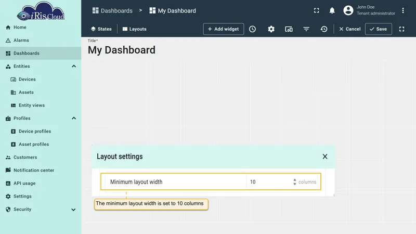Close the Layout settings dialog
This screenshot has width=416, height=234.
click(324, 157)
